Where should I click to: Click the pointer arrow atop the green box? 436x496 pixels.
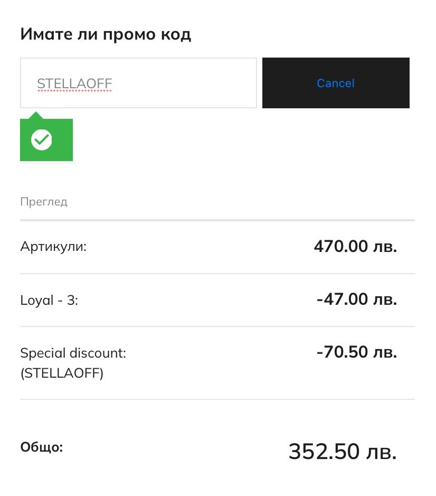point(35,115)
